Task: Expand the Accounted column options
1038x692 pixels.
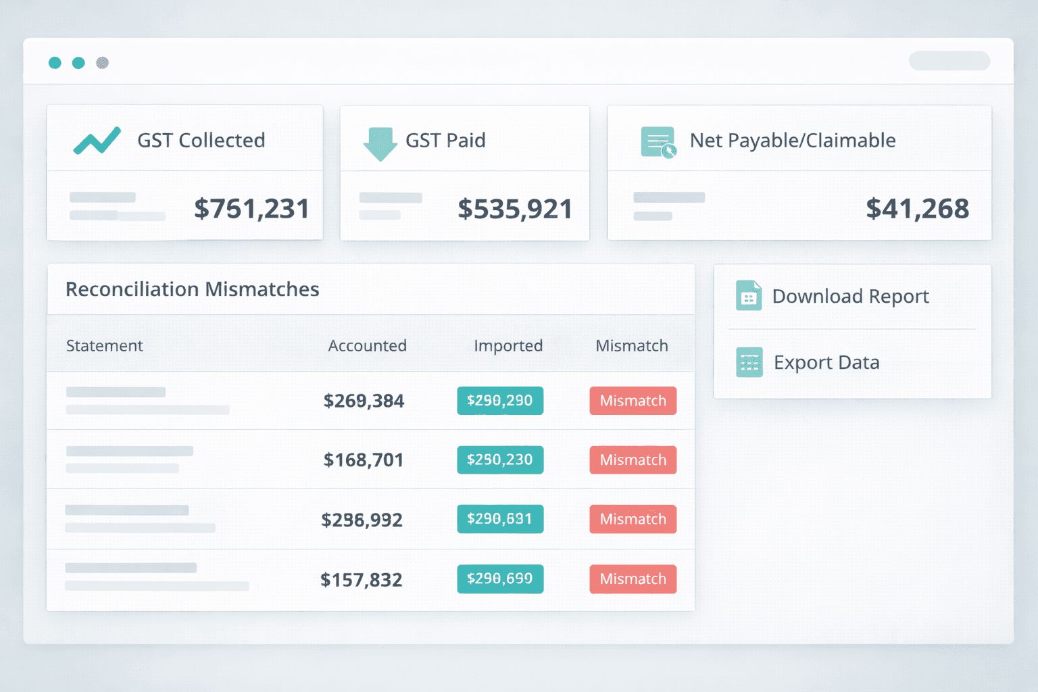Action: pyautogui.click(x=367, y=345)
